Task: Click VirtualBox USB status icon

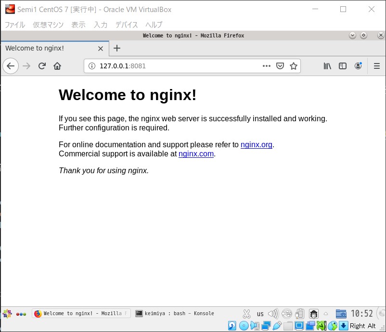Action: (x=277, y=326)
